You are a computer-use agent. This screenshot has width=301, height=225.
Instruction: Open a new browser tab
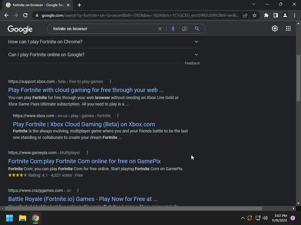79,5
